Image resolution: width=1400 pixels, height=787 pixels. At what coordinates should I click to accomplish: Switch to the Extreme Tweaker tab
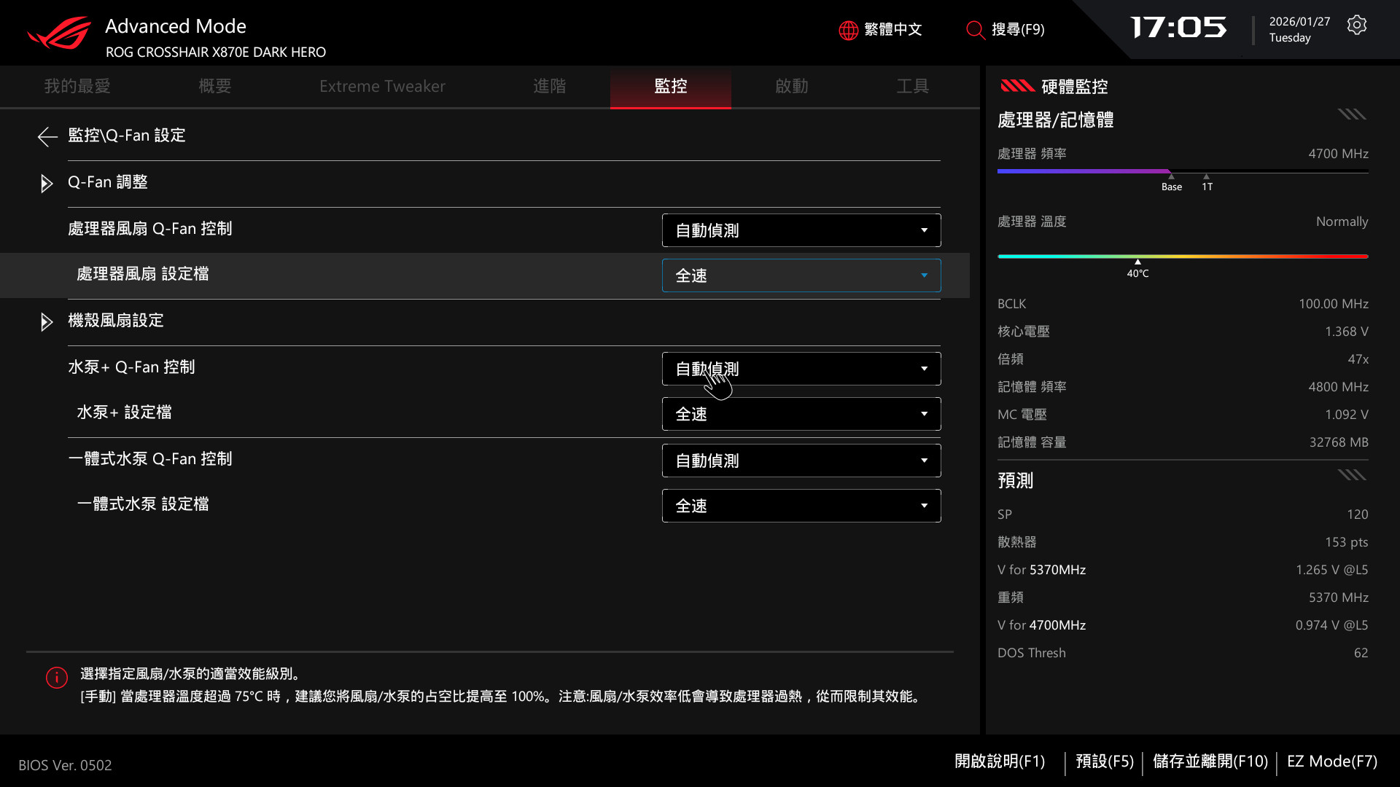pyautogui.click(x=382, y=86)
